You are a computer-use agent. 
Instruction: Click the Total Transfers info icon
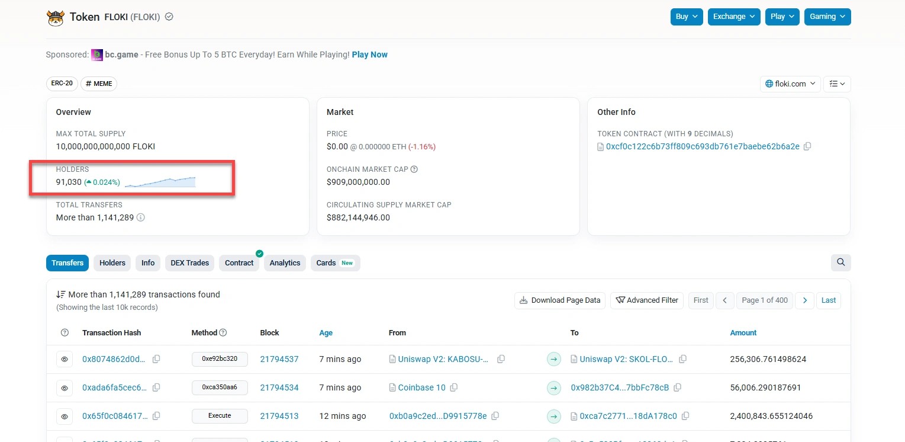(x=141, y=217)
